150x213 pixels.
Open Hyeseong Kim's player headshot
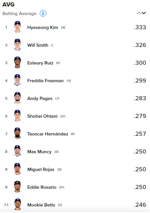pyautogui.click(x=17, y=27)
